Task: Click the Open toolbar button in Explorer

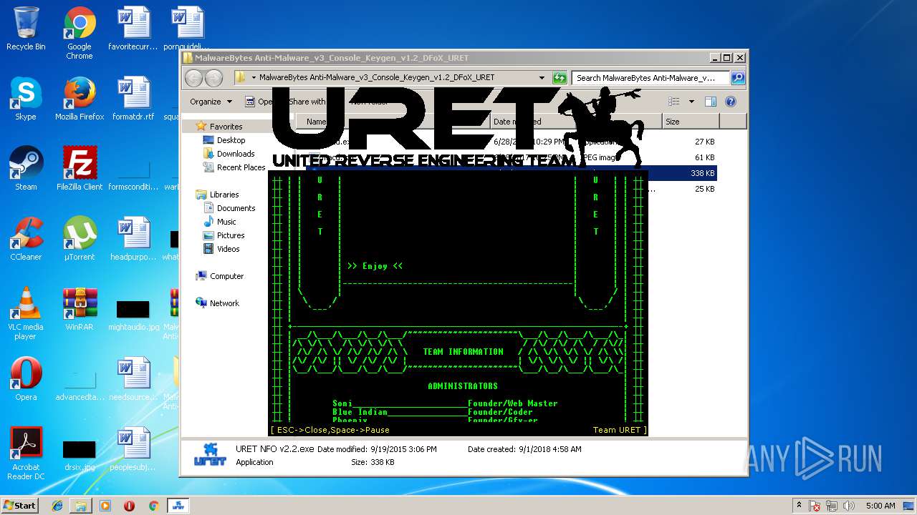Action: (259, 102)
